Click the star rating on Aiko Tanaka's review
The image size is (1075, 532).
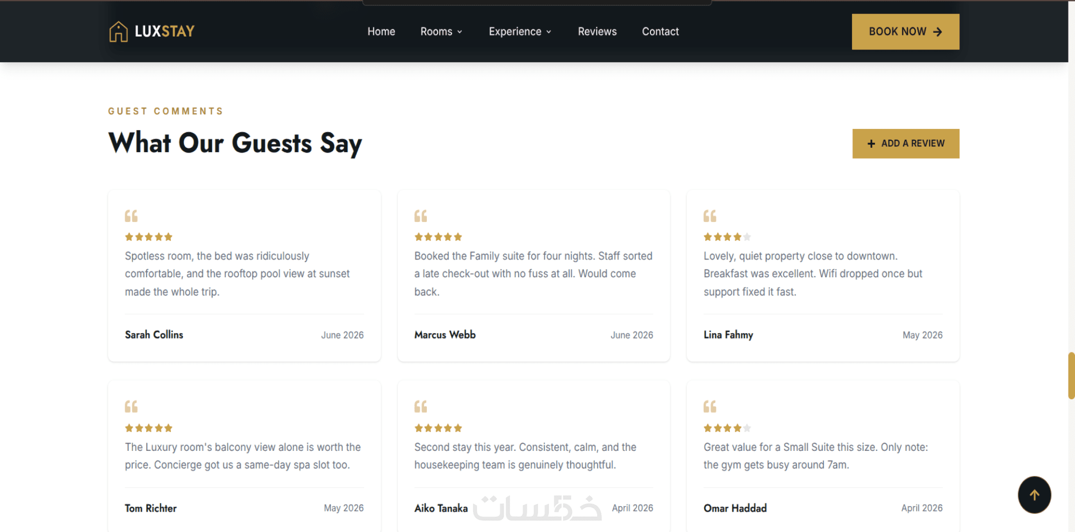click(x=438, y=428)
